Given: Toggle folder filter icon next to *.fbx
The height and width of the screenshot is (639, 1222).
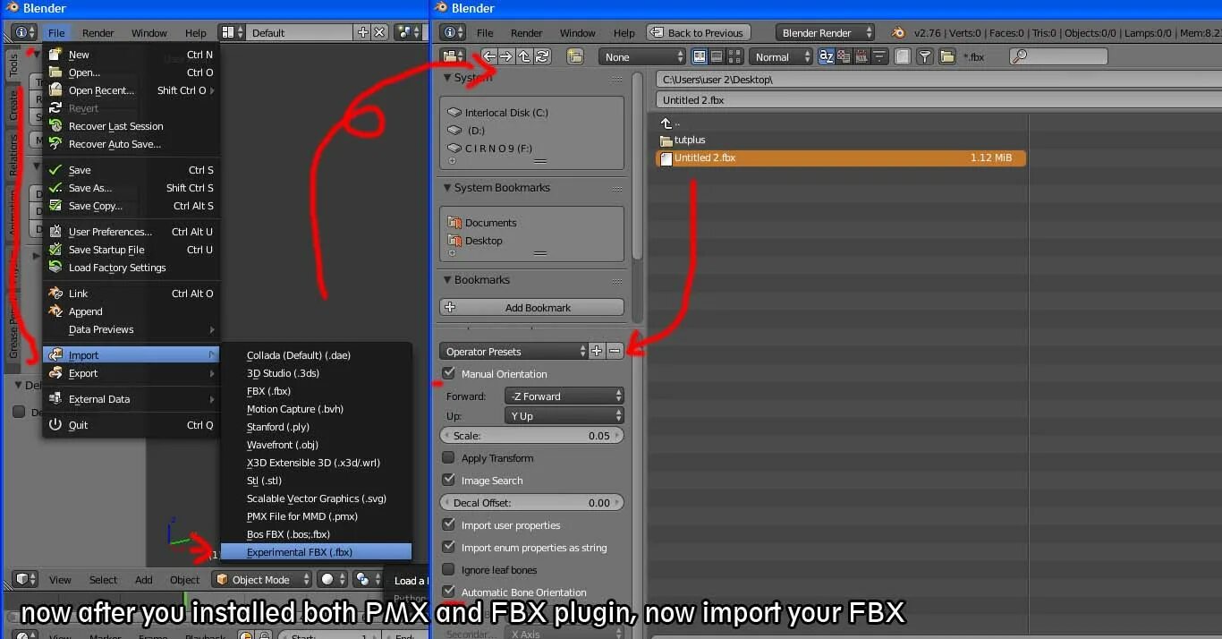Looking at the screenshot, I should (x=948, y=56).
